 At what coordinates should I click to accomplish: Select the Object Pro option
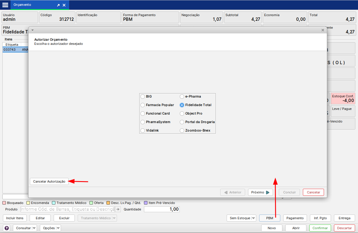[182, 113]
